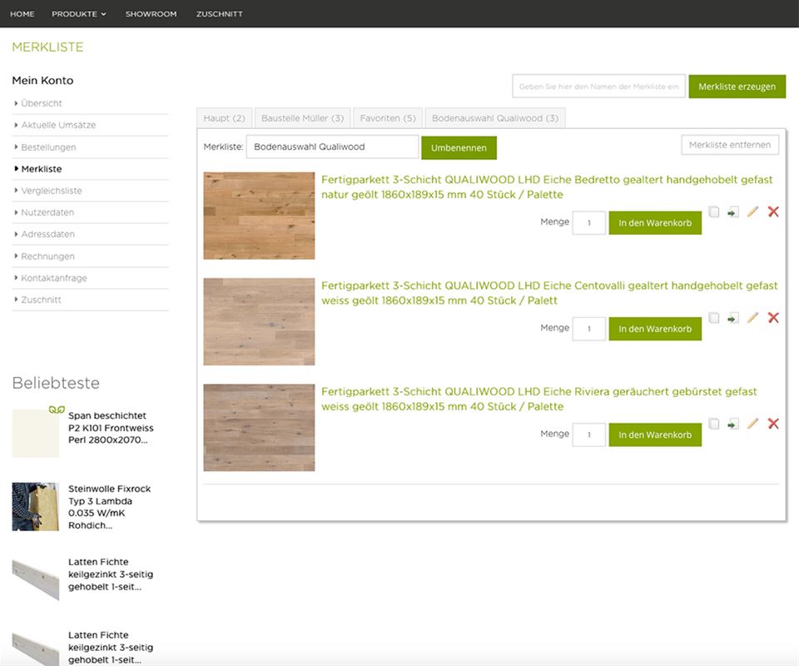
Task: Click the Steinwolle Fixrock product thumbnail
Action: click(36, 507)
